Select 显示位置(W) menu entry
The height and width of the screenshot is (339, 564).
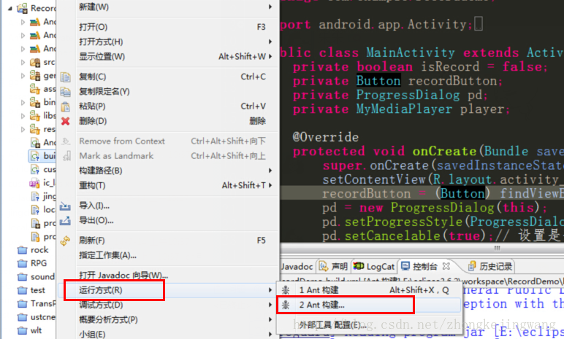(167, 56)
